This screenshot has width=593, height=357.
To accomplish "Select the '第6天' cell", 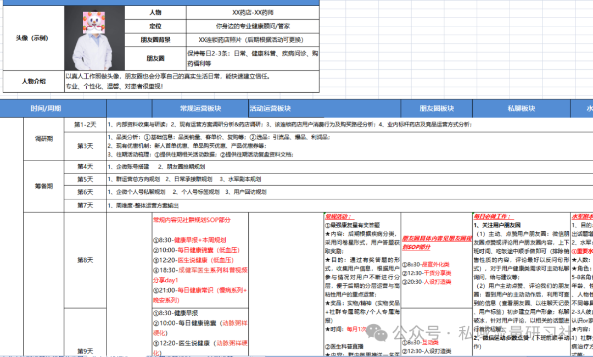I will pos(85,192).
